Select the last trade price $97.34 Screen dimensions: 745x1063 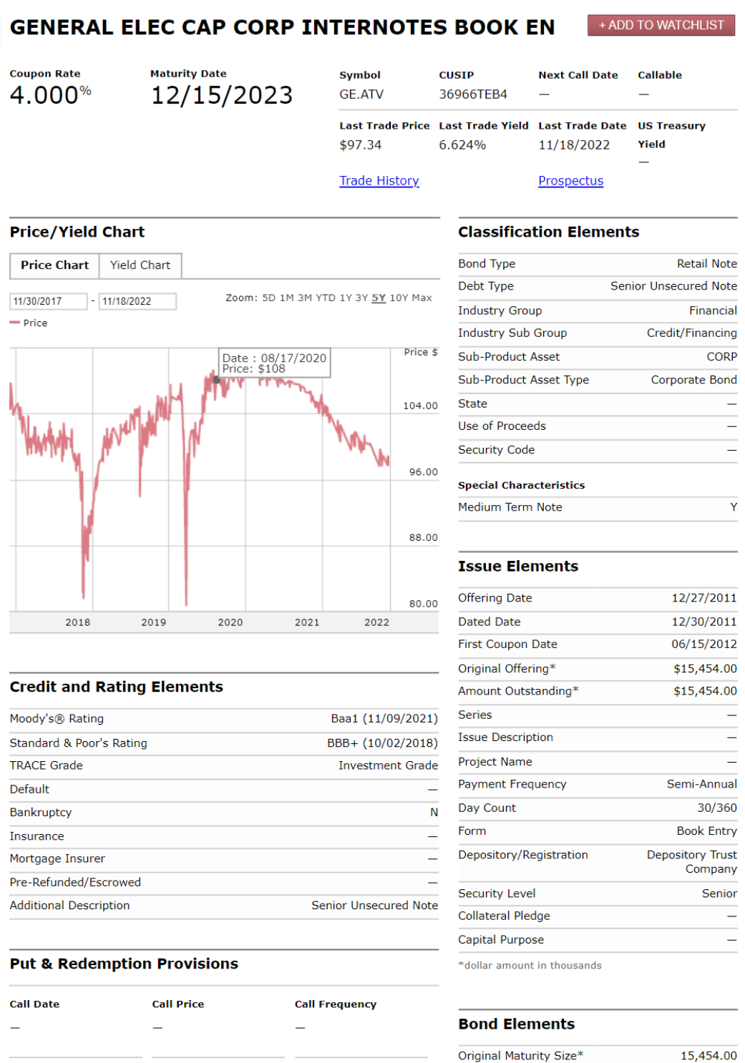361,145
